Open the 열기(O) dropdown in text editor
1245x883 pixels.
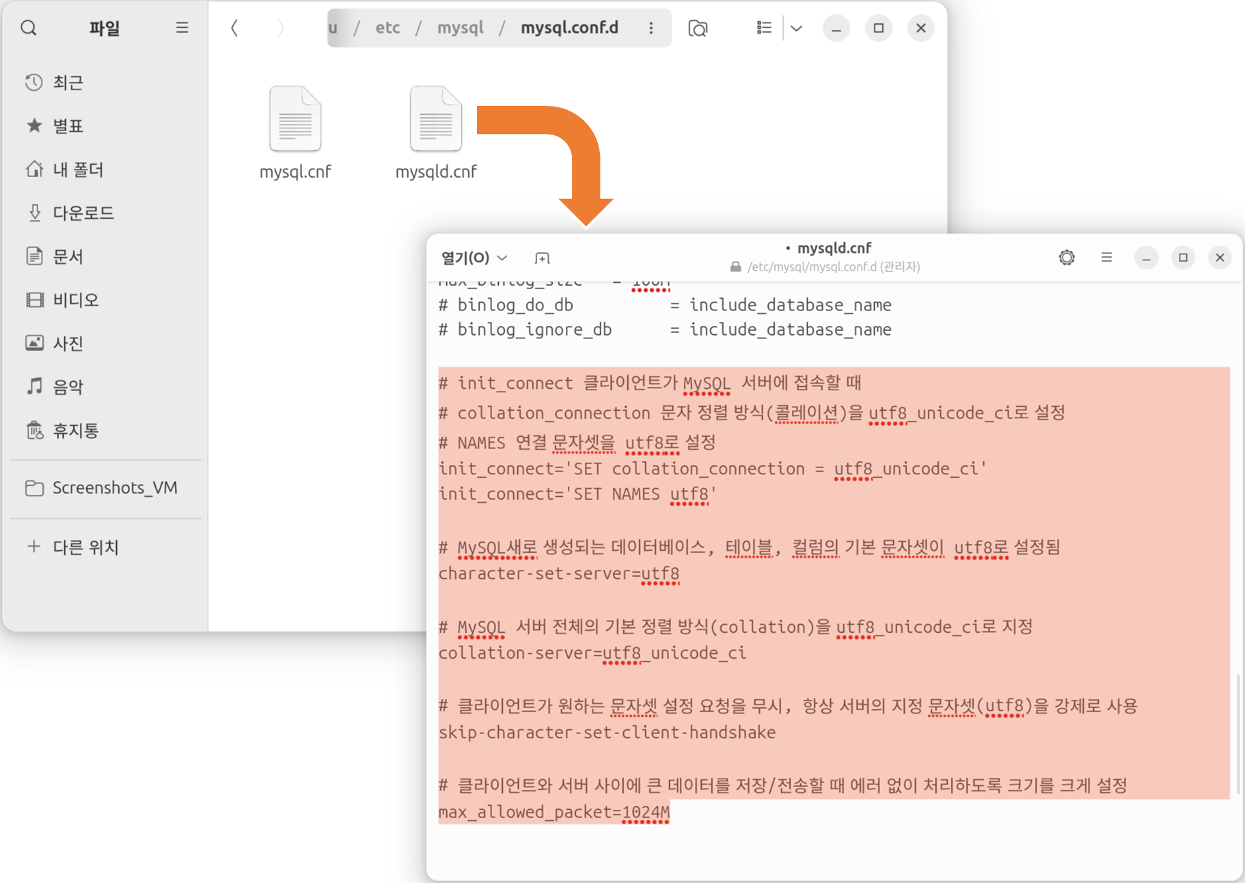click(x=474, y=258)
